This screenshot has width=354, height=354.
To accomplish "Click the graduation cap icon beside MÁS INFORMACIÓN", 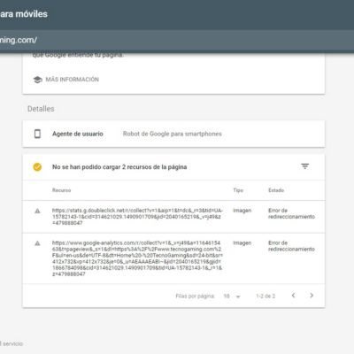I will pos(37,80).
